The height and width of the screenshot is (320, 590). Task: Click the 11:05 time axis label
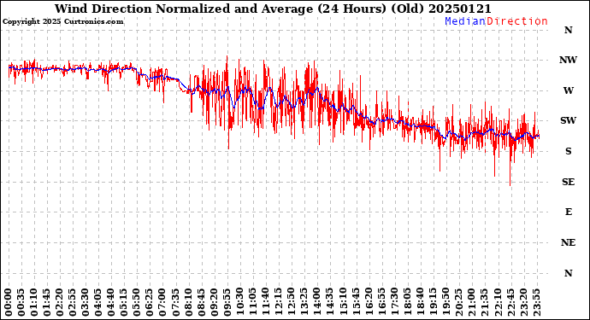tap(253, 302)
